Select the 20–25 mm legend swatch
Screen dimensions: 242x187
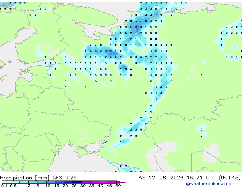pyautogui.click(x=68, y=182)
